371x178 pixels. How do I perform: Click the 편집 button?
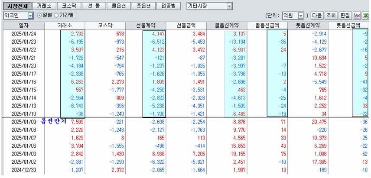345,16
